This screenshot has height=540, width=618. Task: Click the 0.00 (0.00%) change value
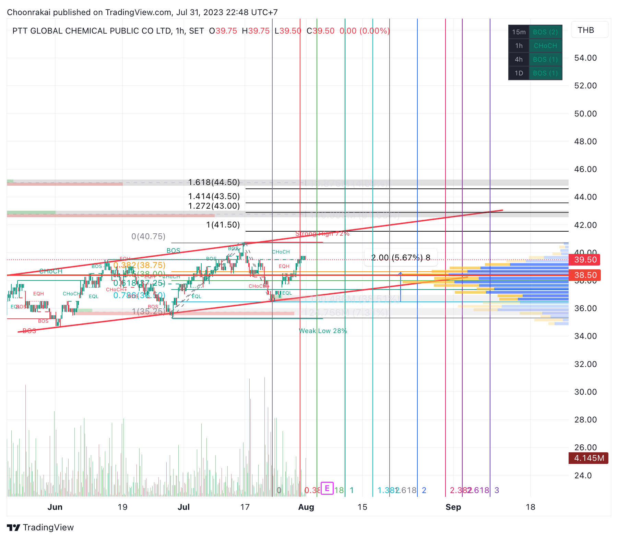coord(365,31)
